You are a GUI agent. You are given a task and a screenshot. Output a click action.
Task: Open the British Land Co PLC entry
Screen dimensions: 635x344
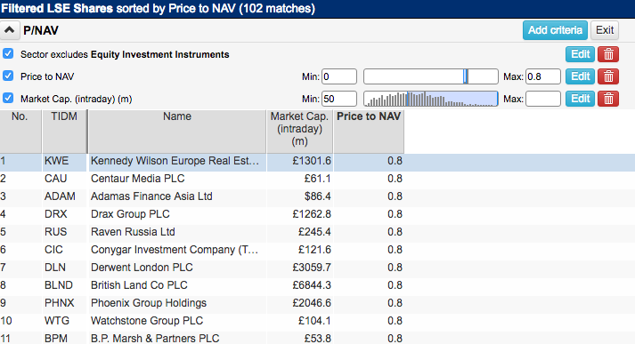click(x=139, y=285)
